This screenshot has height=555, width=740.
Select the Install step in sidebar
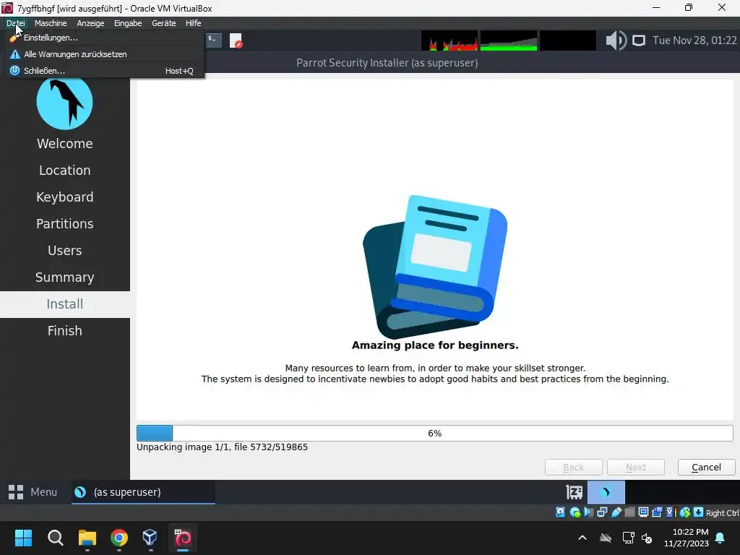(x=64, y=304)
